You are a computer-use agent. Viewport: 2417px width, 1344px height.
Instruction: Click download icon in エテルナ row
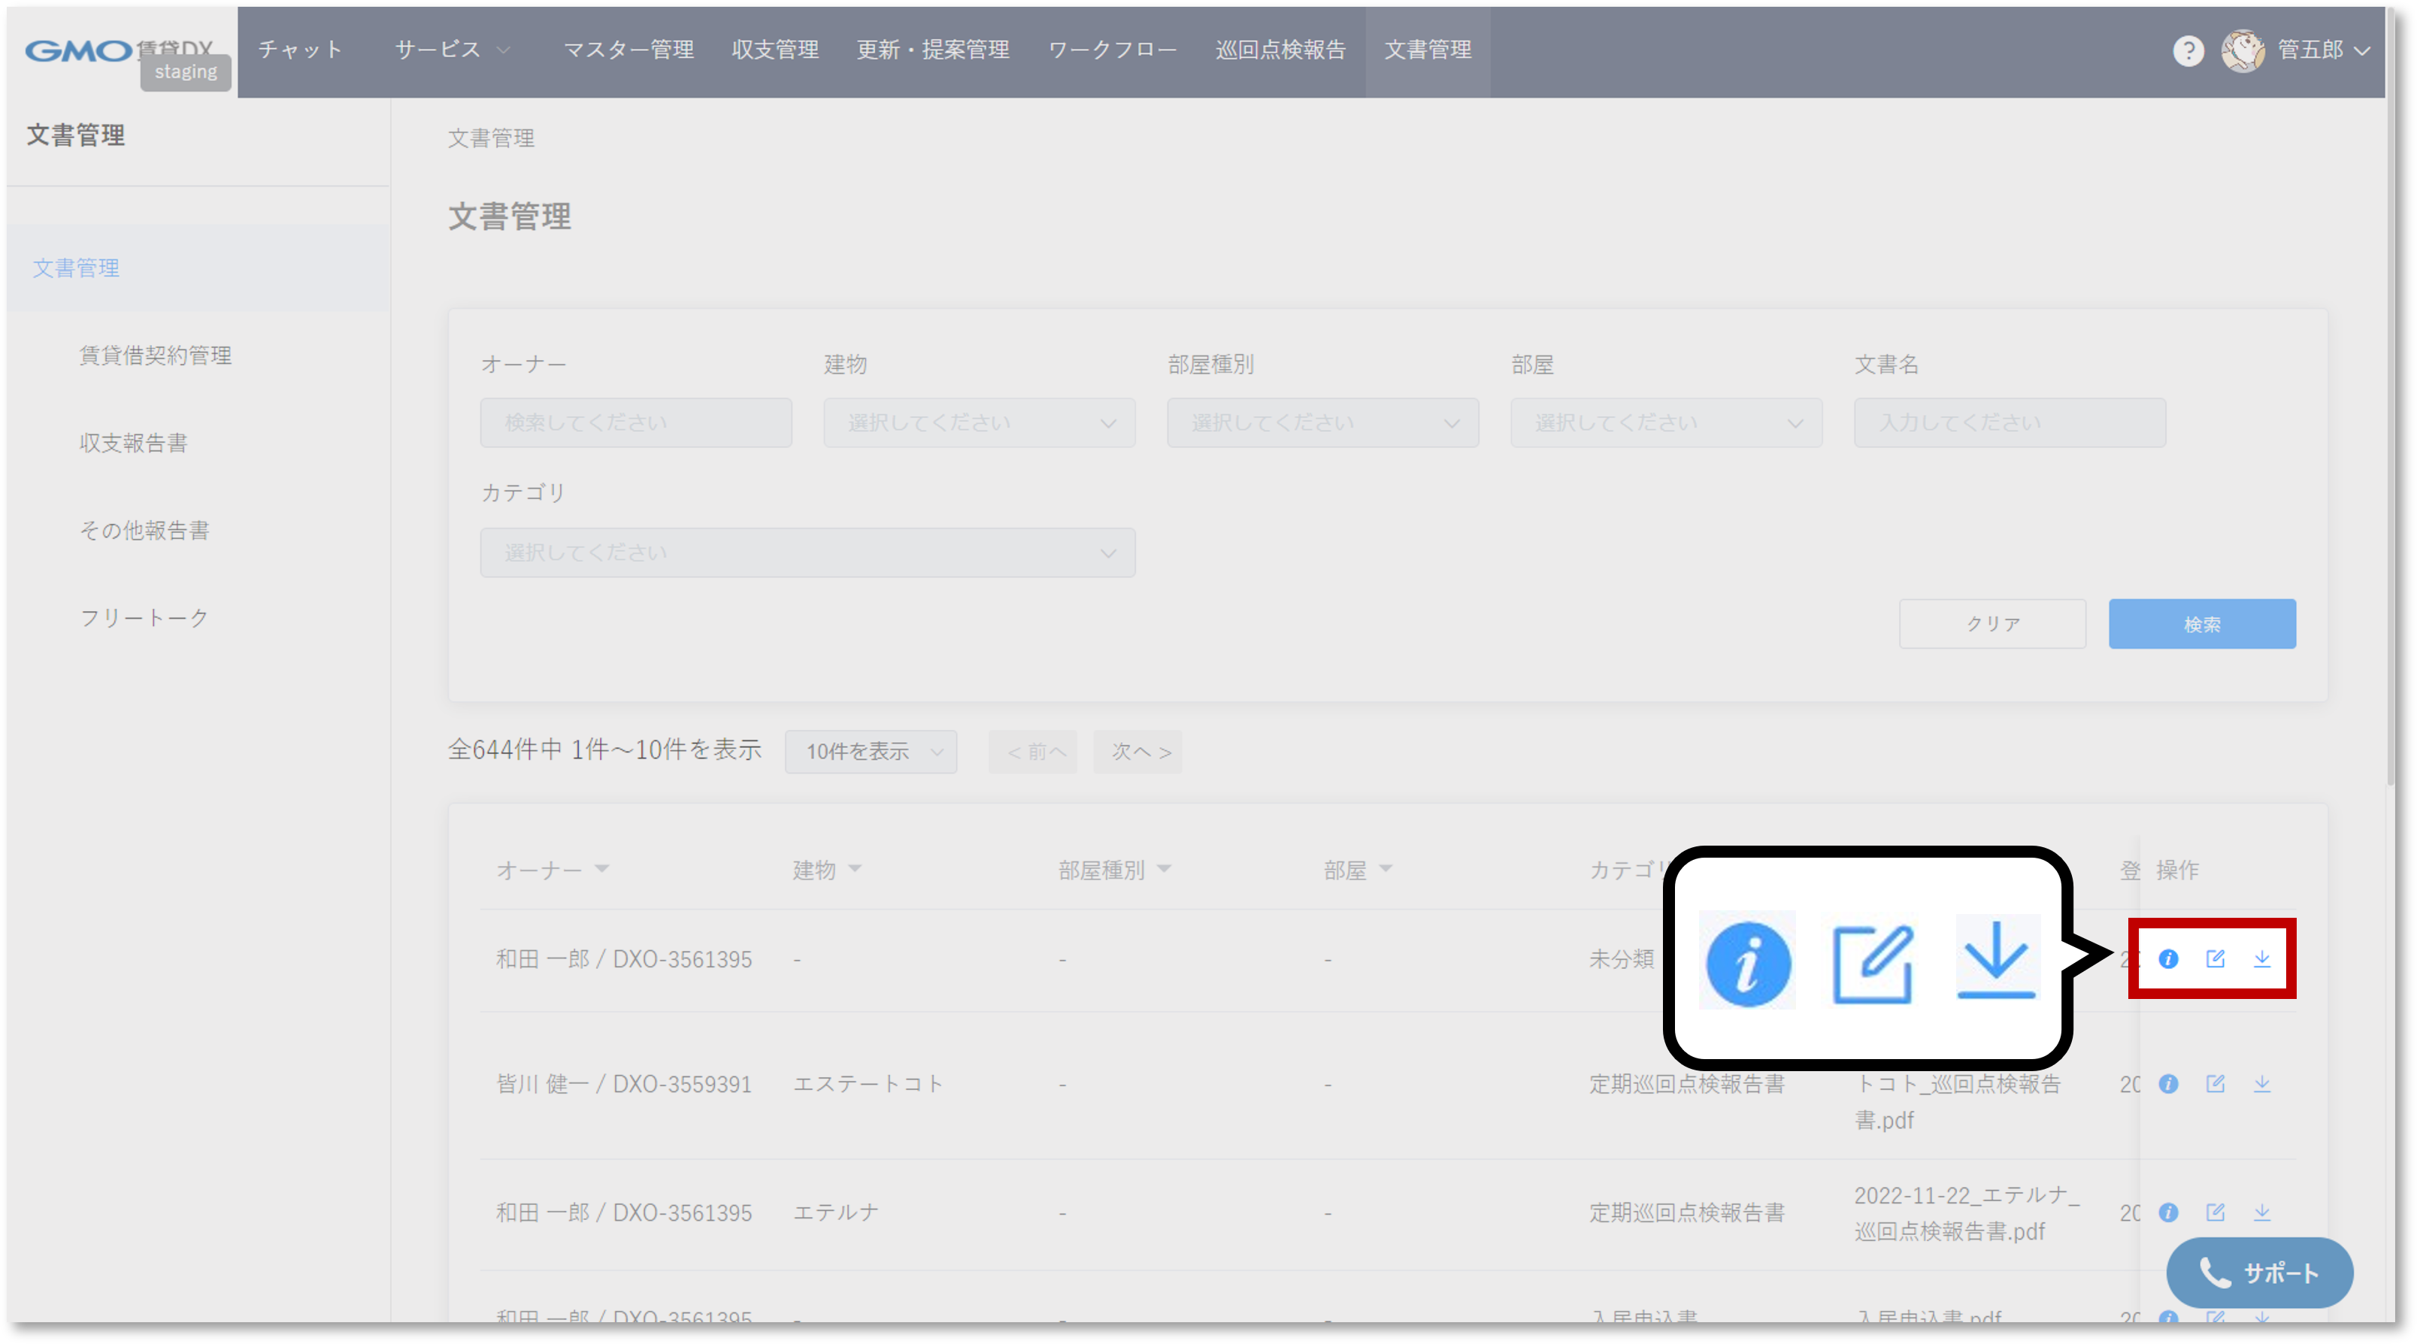pos(2262,1212)
